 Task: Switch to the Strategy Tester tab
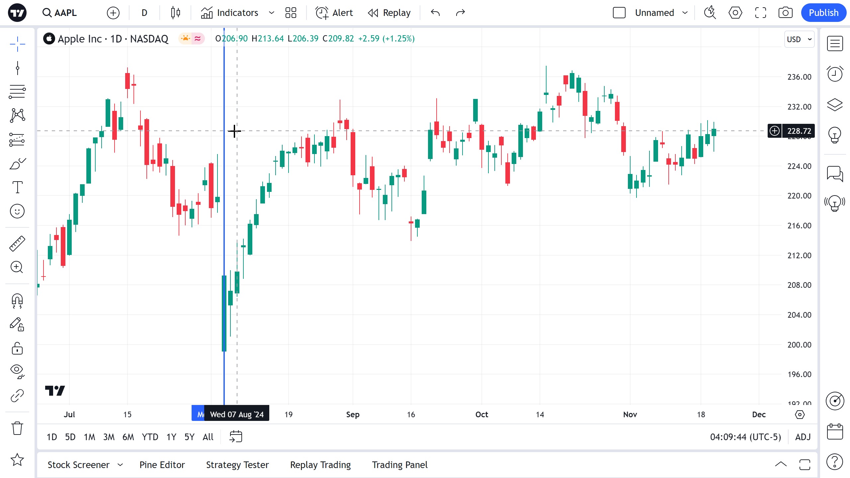(x=237, y=465)
